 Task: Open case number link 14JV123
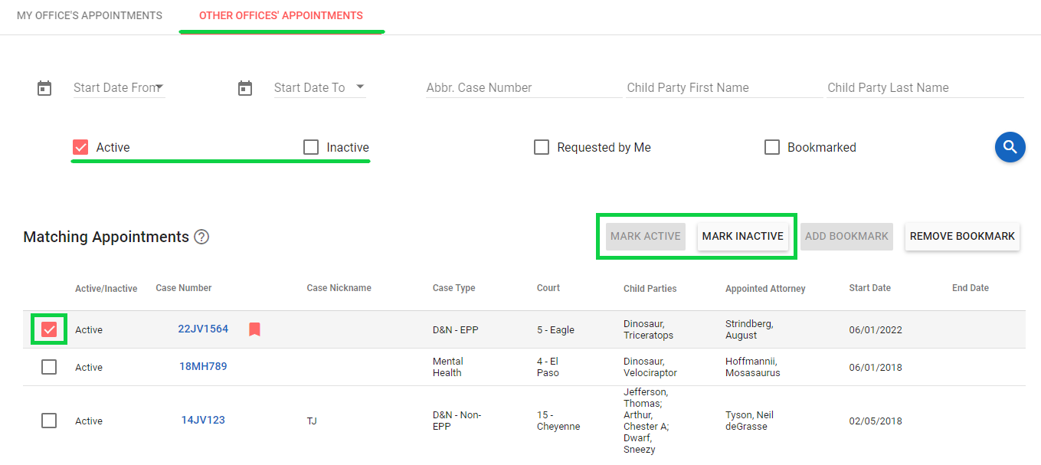coord(203,420)
